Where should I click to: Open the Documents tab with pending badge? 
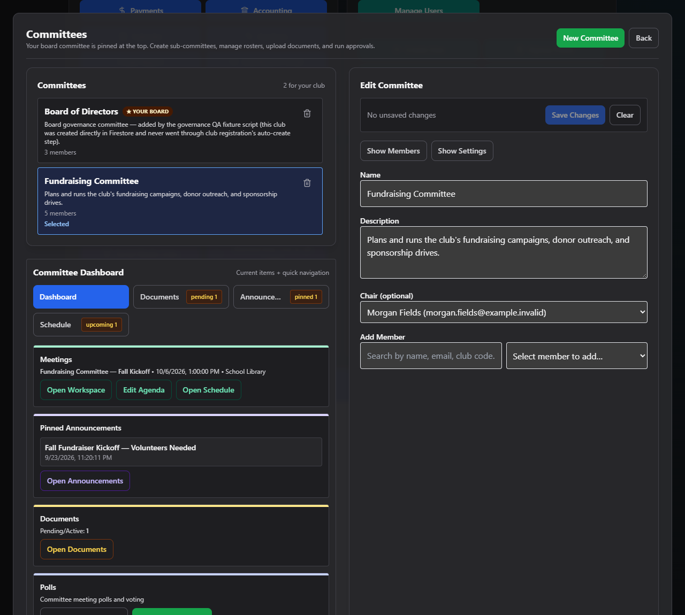coord(181,297)
